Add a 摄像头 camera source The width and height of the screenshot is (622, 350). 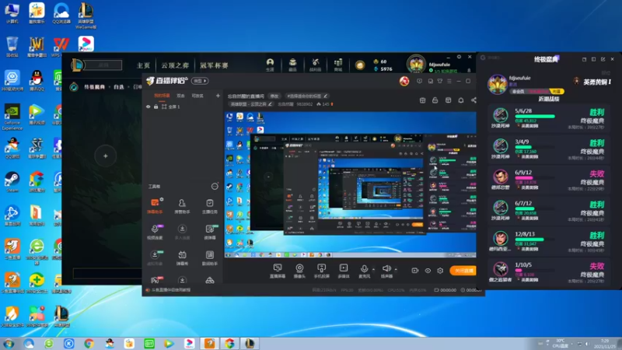tap(299, 271)
